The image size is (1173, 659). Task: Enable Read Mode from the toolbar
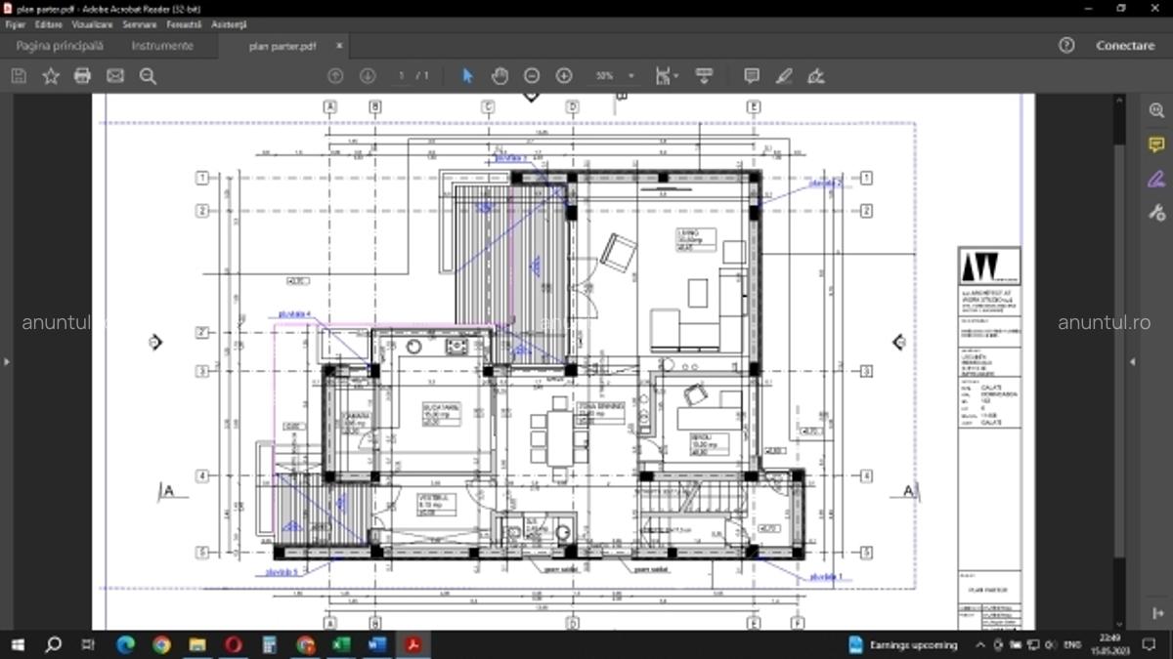point(705,75)
